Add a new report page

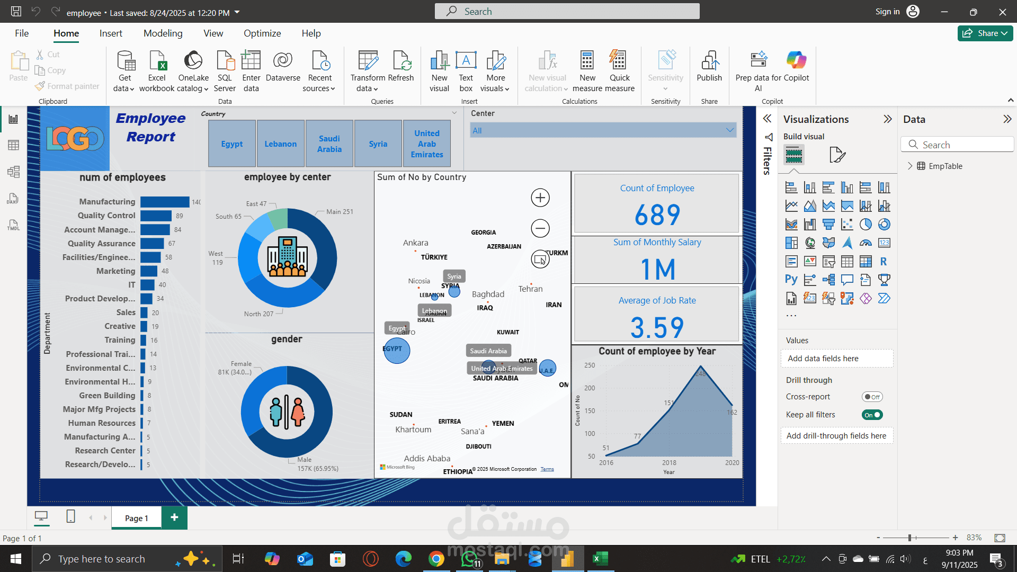pos(174,517)
